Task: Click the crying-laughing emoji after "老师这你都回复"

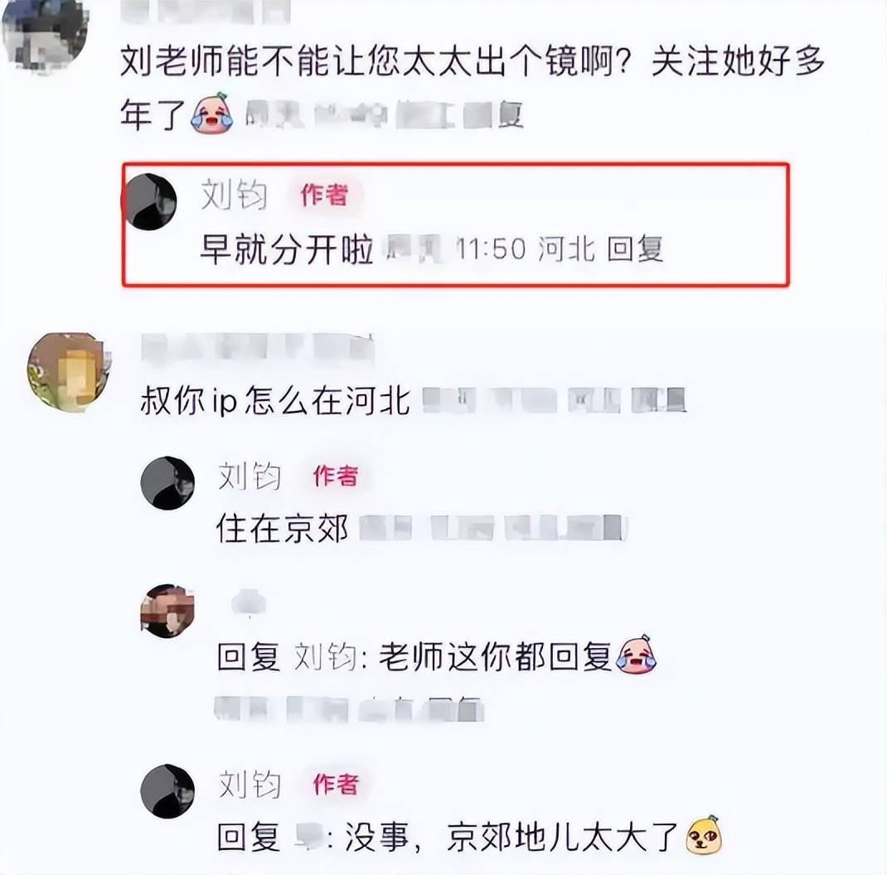Action: coord(637,655)
